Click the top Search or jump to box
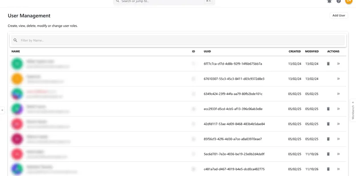The image size is (356, 176). (x=164, y=2)
